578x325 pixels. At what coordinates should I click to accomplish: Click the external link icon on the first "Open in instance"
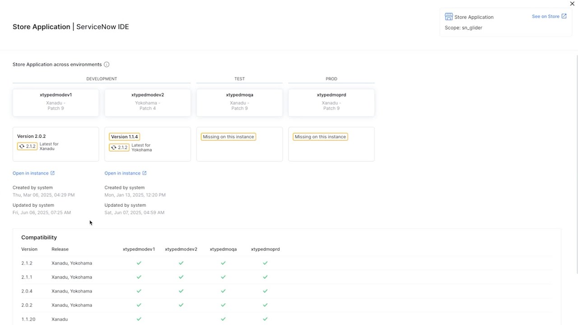[52, 173]
